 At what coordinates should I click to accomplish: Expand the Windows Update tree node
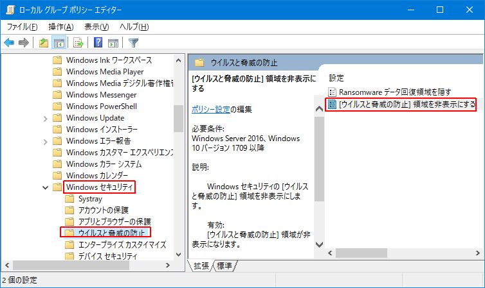45,118
